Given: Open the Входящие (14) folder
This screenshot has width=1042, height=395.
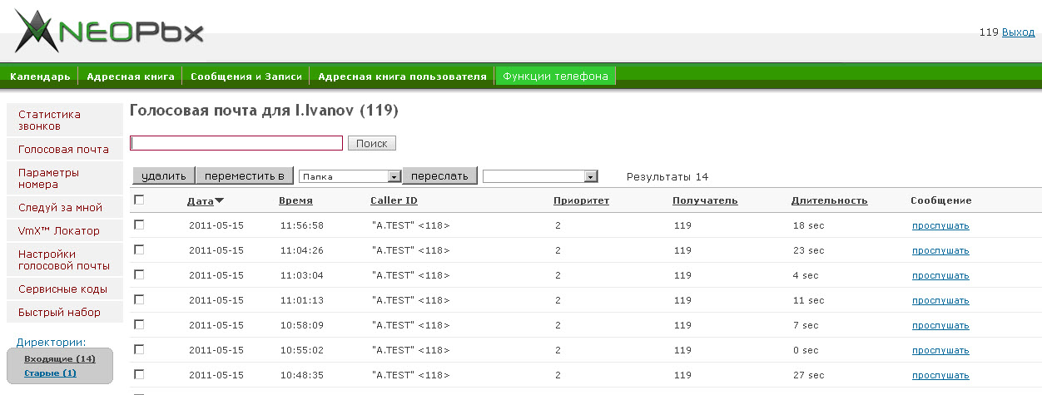Looking at the screenshot, I should 60,358.
